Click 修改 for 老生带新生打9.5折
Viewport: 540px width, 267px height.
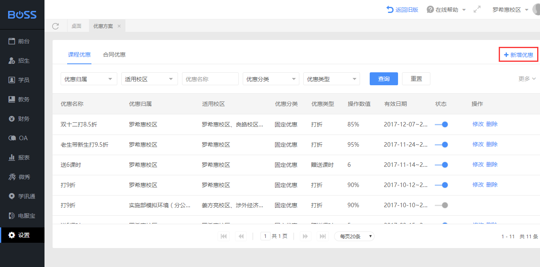click(478, 144)
